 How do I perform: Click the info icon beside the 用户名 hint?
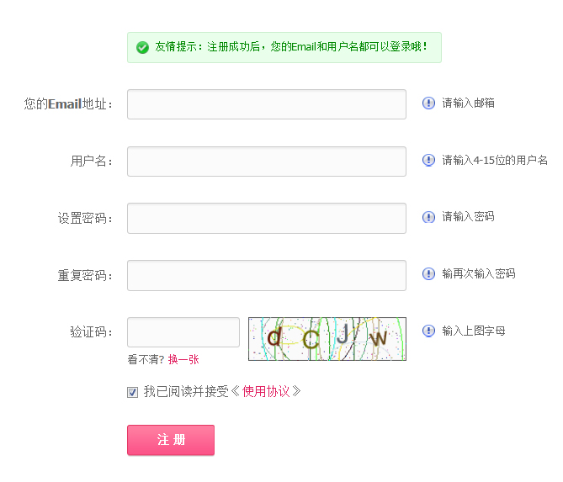pos(428,161)
